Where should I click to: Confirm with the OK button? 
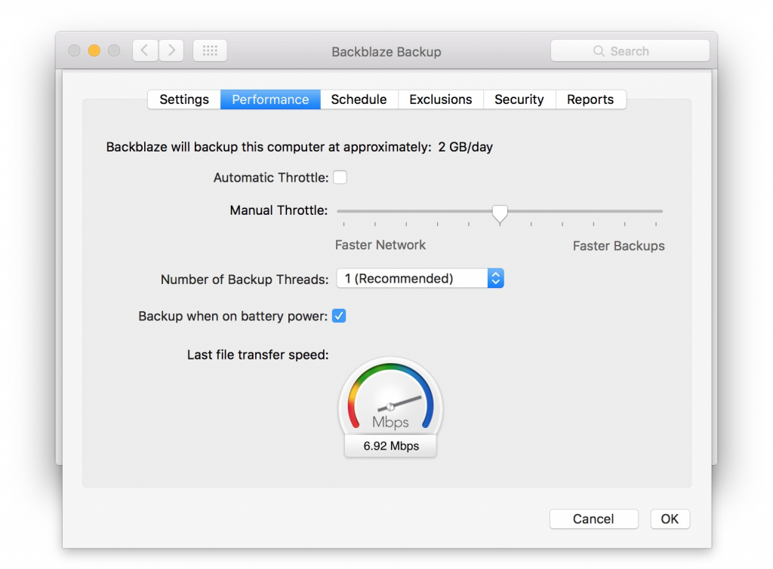pyautogui.click(x=670, y=519)
